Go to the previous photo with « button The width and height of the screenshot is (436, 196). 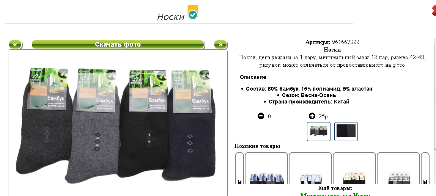point(16,44)
